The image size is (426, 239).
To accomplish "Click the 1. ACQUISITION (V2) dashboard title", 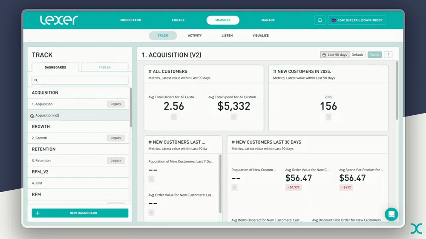I will tap(171, 55).
